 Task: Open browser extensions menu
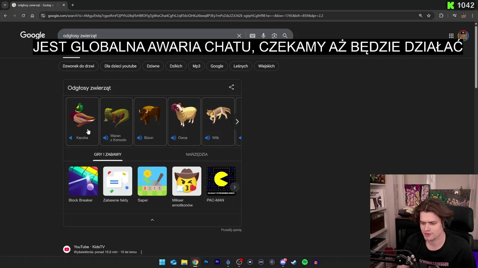click(441, 16)
